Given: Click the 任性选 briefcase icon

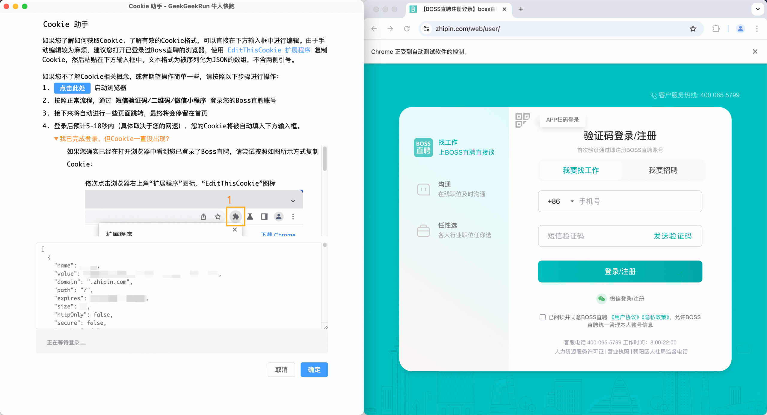Looking at the screenshot, I should pyautogui.click(x=423, y=230).
